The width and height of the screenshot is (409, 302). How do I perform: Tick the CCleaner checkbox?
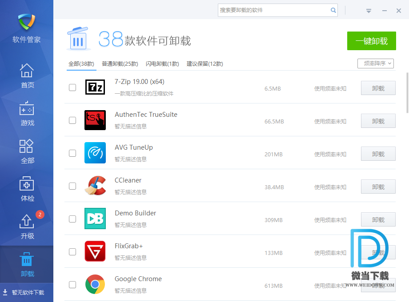72,186
